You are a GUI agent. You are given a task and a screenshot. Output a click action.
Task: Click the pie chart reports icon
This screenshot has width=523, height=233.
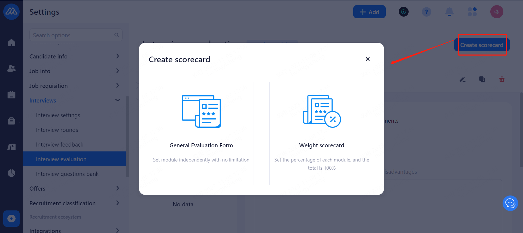tap(11, 173)
